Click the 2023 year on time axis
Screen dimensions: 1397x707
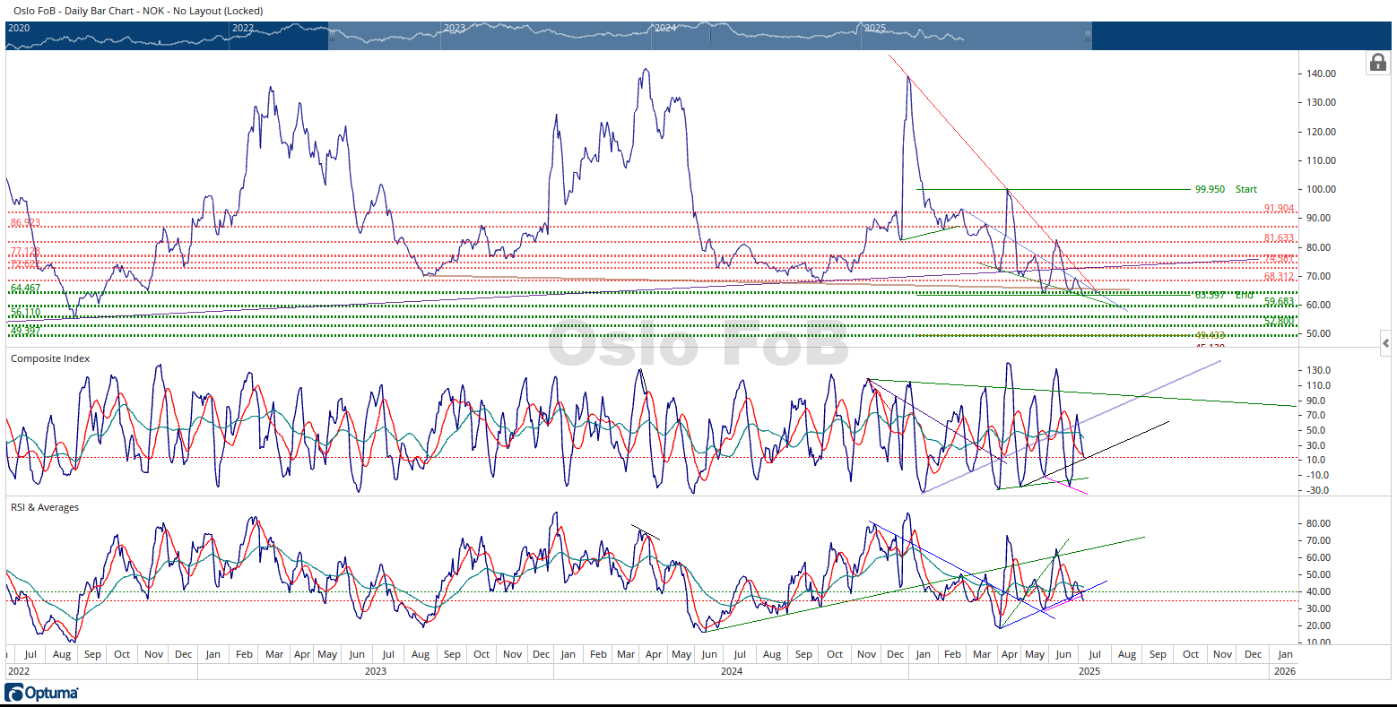pyautogui.click(x=376, y=670)
